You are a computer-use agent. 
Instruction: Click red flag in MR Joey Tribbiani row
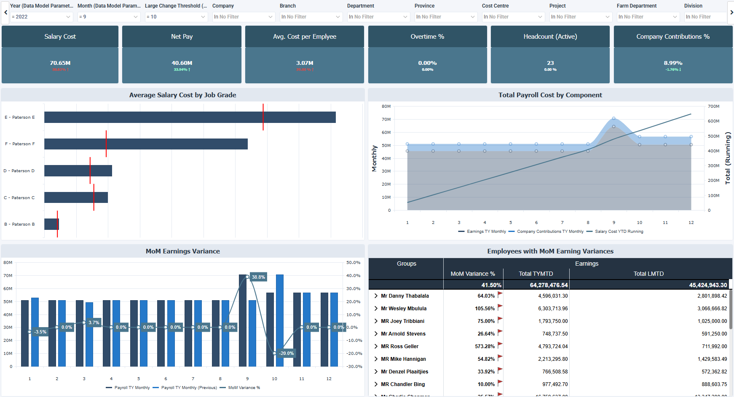pyautogui.click(x=500, y=320)
